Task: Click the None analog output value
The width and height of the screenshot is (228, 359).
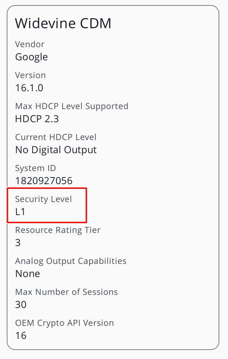Action: [x=27, y=274]
